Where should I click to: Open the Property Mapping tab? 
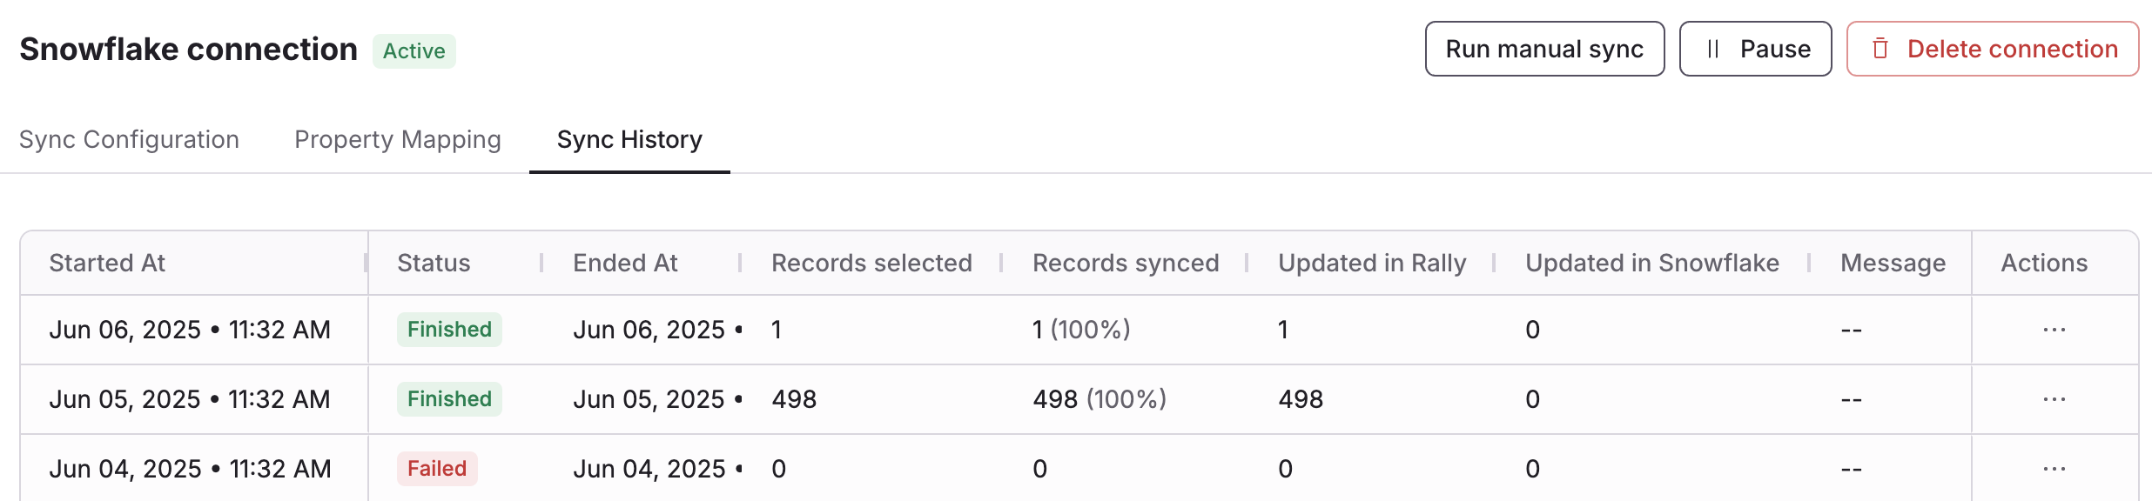[398, 139]
